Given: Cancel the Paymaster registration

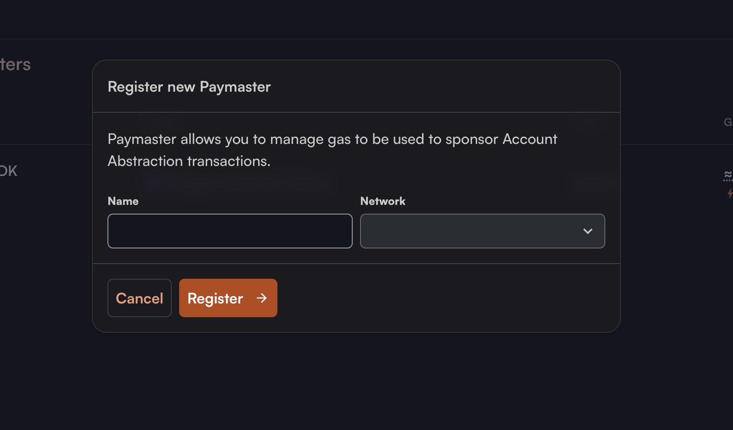Looking at the screenshot, I should pyautogui.click(x=140, y=298).
